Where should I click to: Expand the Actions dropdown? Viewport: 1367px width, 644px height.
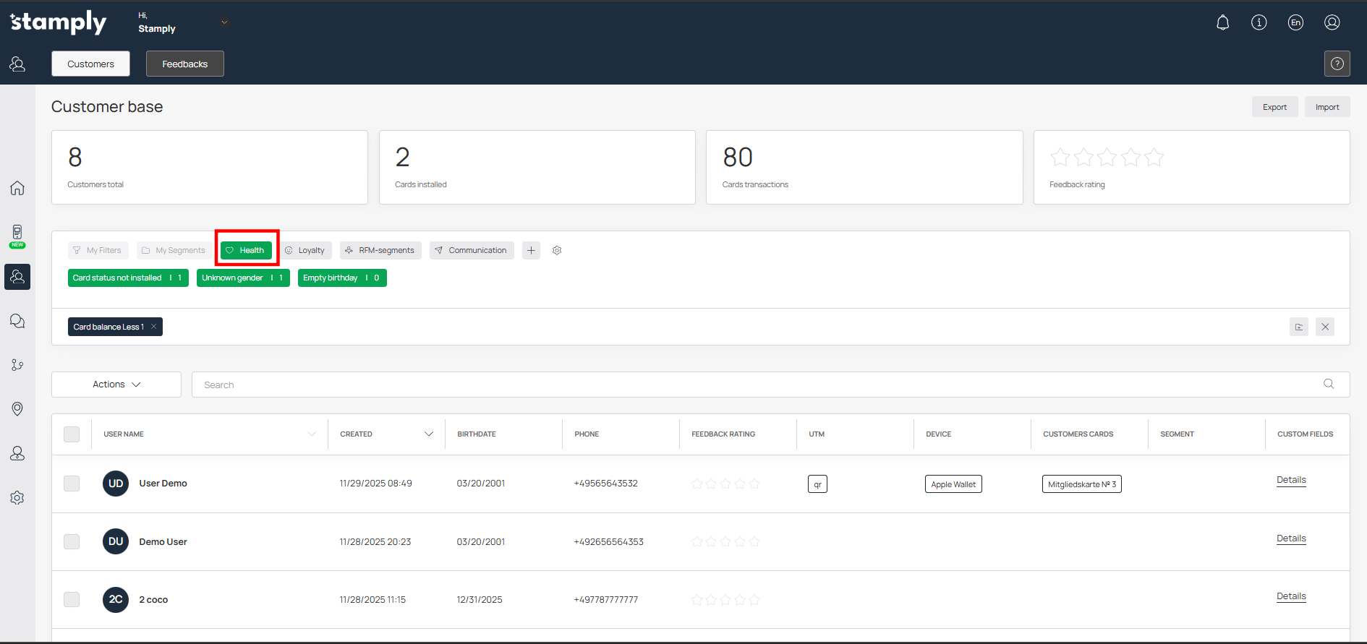click(x=116, y=385)
